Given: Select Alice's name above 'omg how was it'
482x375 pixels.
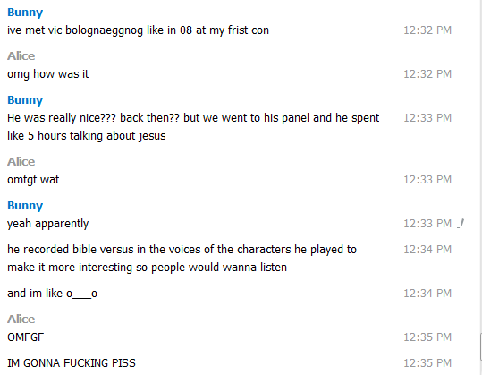Looking at the screenshot, I should click(x=21, y=56).
